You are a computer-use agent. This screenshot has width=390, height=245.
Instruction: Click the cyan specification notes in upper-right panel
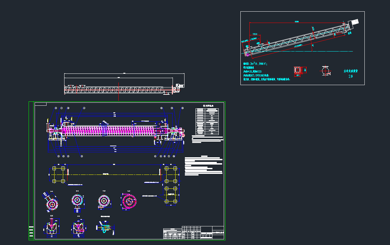(266, 71)
